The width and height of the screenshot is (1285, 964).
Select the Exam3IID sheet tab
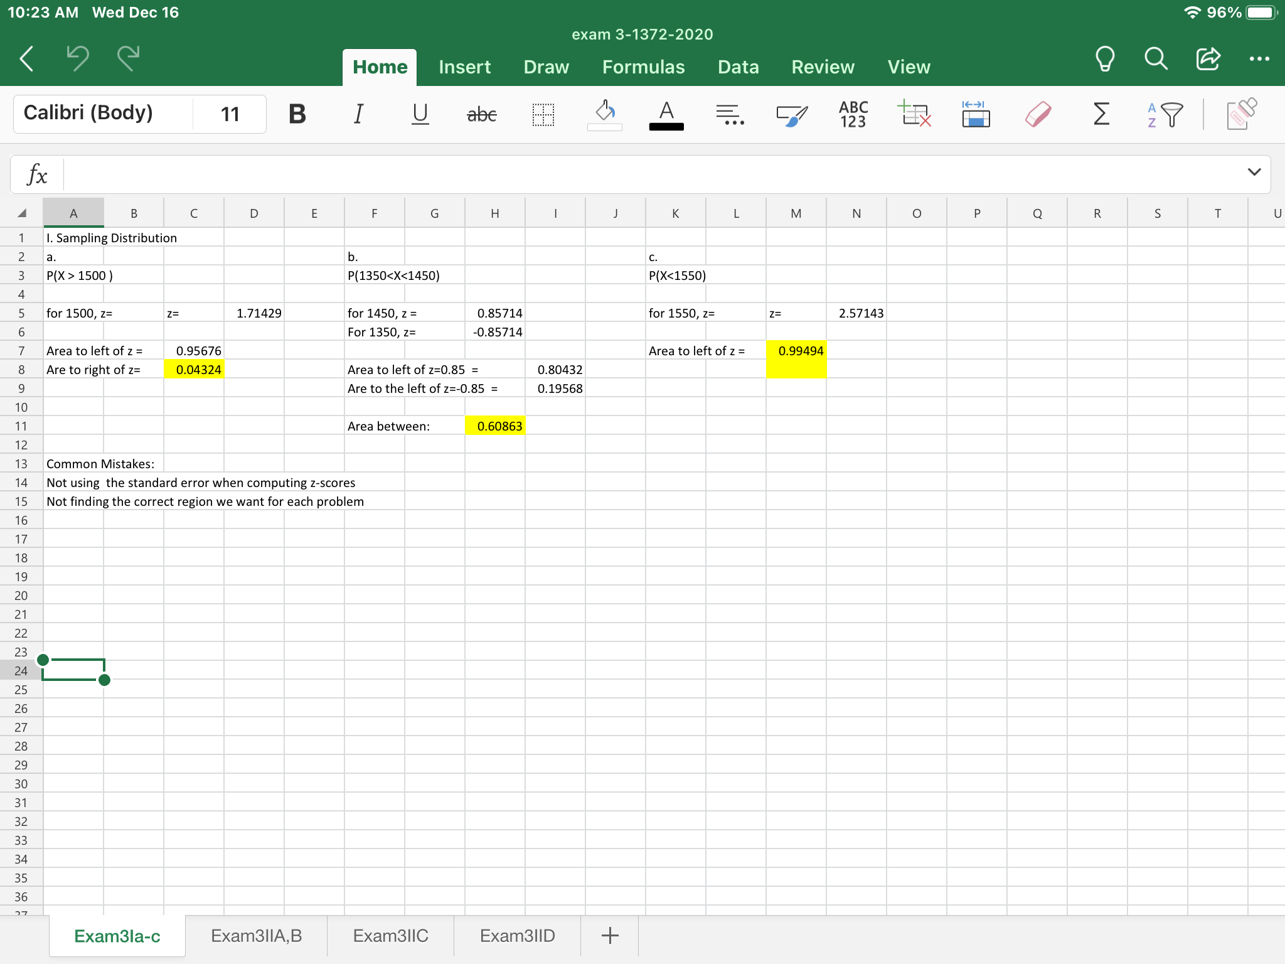(x=517, y=936)
